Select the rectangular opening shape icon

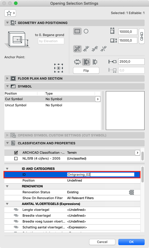[x=77, y=31]
